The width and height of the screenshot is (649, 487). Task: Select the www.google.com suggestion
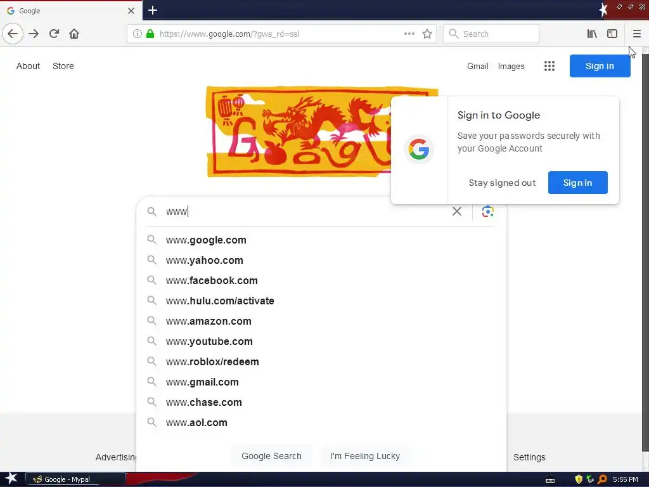(321, 240)
